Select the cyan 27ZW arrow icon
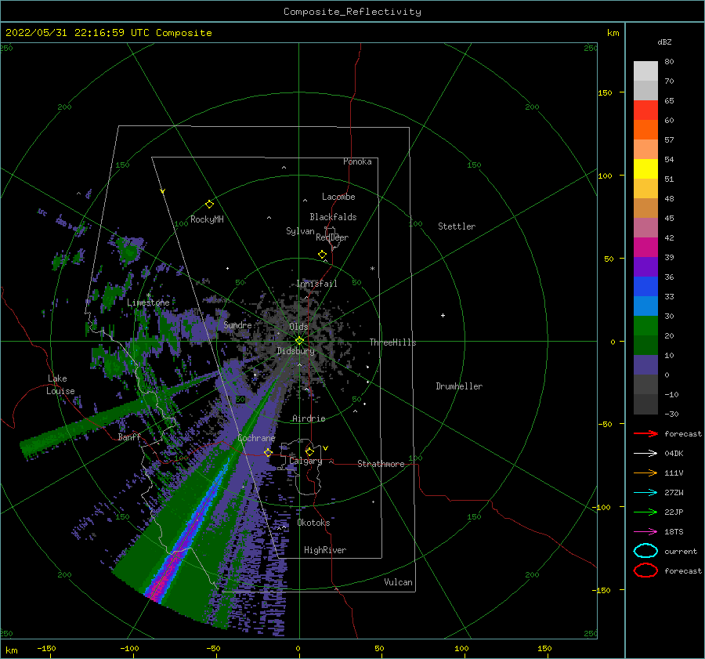Image resolution: width=705 pixels, height=659 pixels. click(x=645, y=493)
